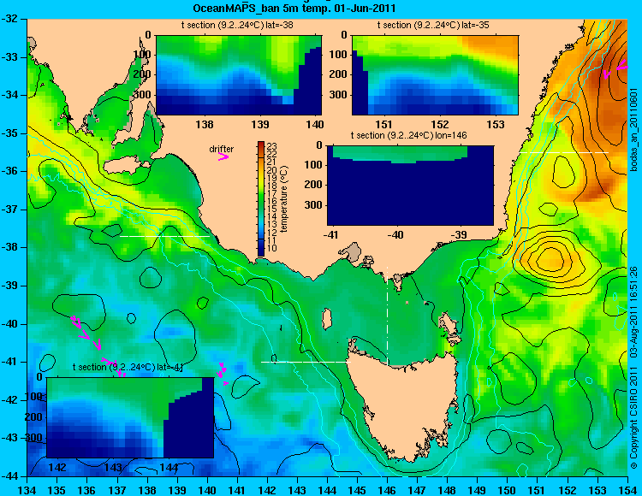Click the magenta drifter track near 136E, 40S

tap(86, 332)
